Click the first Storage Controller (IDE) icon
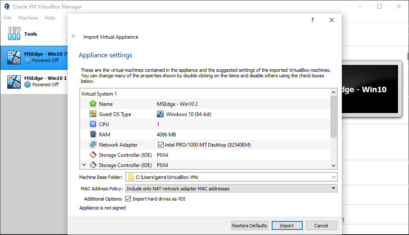Screen dimensions: 409x235 tap(93, 155)
